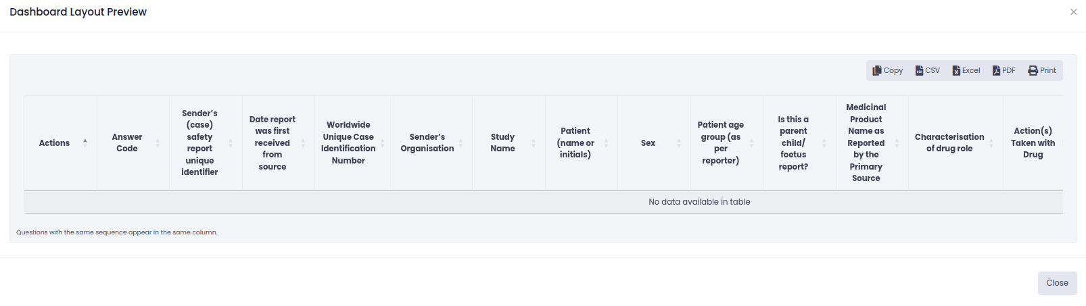Export table using PDF icon
Viewport: 1086px width, 306px height.
(997, 70)
